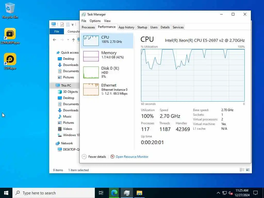Image resolution: width=264 pixels, height=198 pixels.
Task: Open the notification center icon
Action: 255,193
